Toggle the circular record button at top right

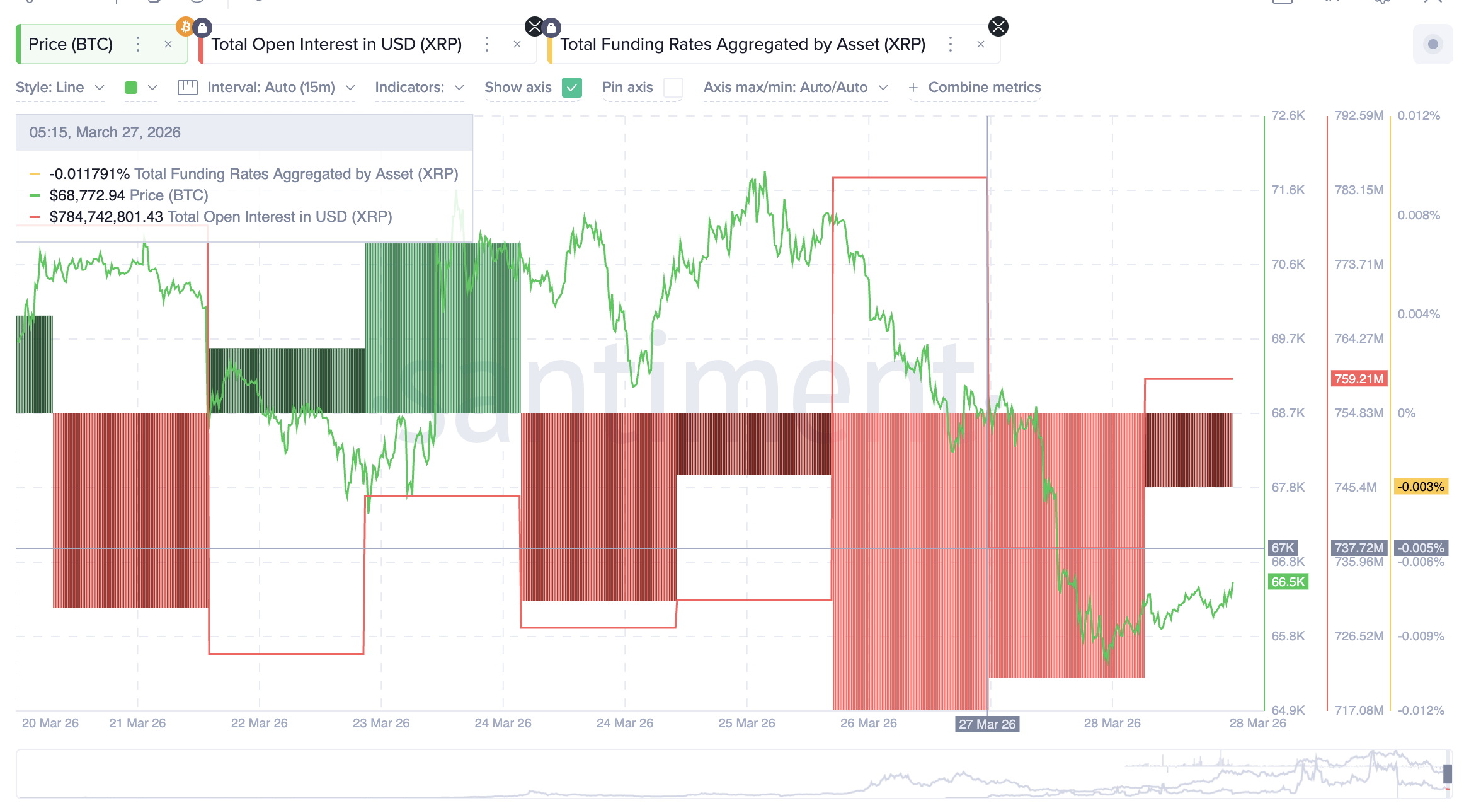1433,44
